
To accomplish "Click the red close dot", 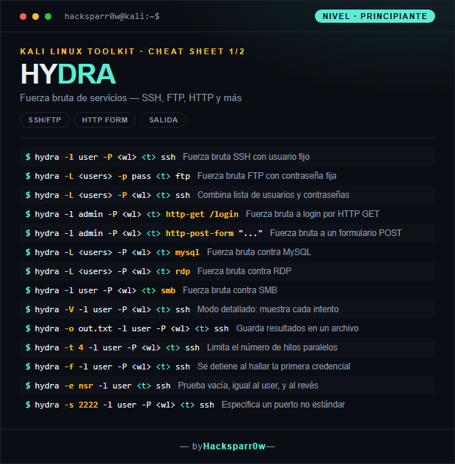I will pos(23,17).
